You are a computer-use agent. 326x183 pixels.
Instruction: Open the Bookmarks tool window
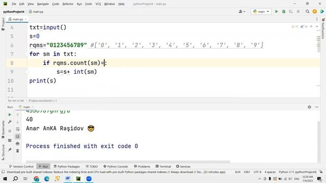coord(3,130)
